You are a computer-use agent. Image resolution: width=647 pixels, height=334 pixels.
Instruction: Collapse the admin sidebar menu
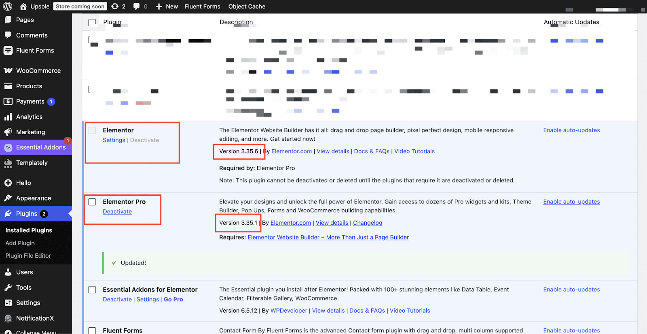36,332
